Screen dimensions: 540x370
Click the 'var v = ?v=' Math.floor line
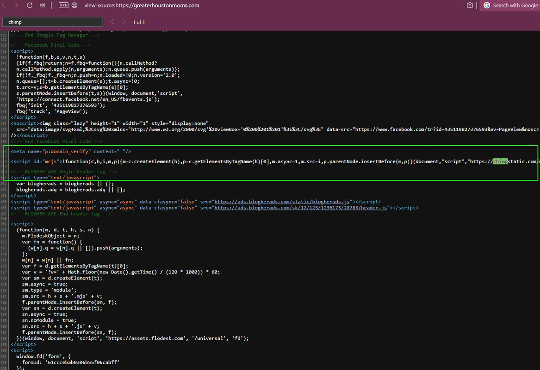[x=121, y=272]
